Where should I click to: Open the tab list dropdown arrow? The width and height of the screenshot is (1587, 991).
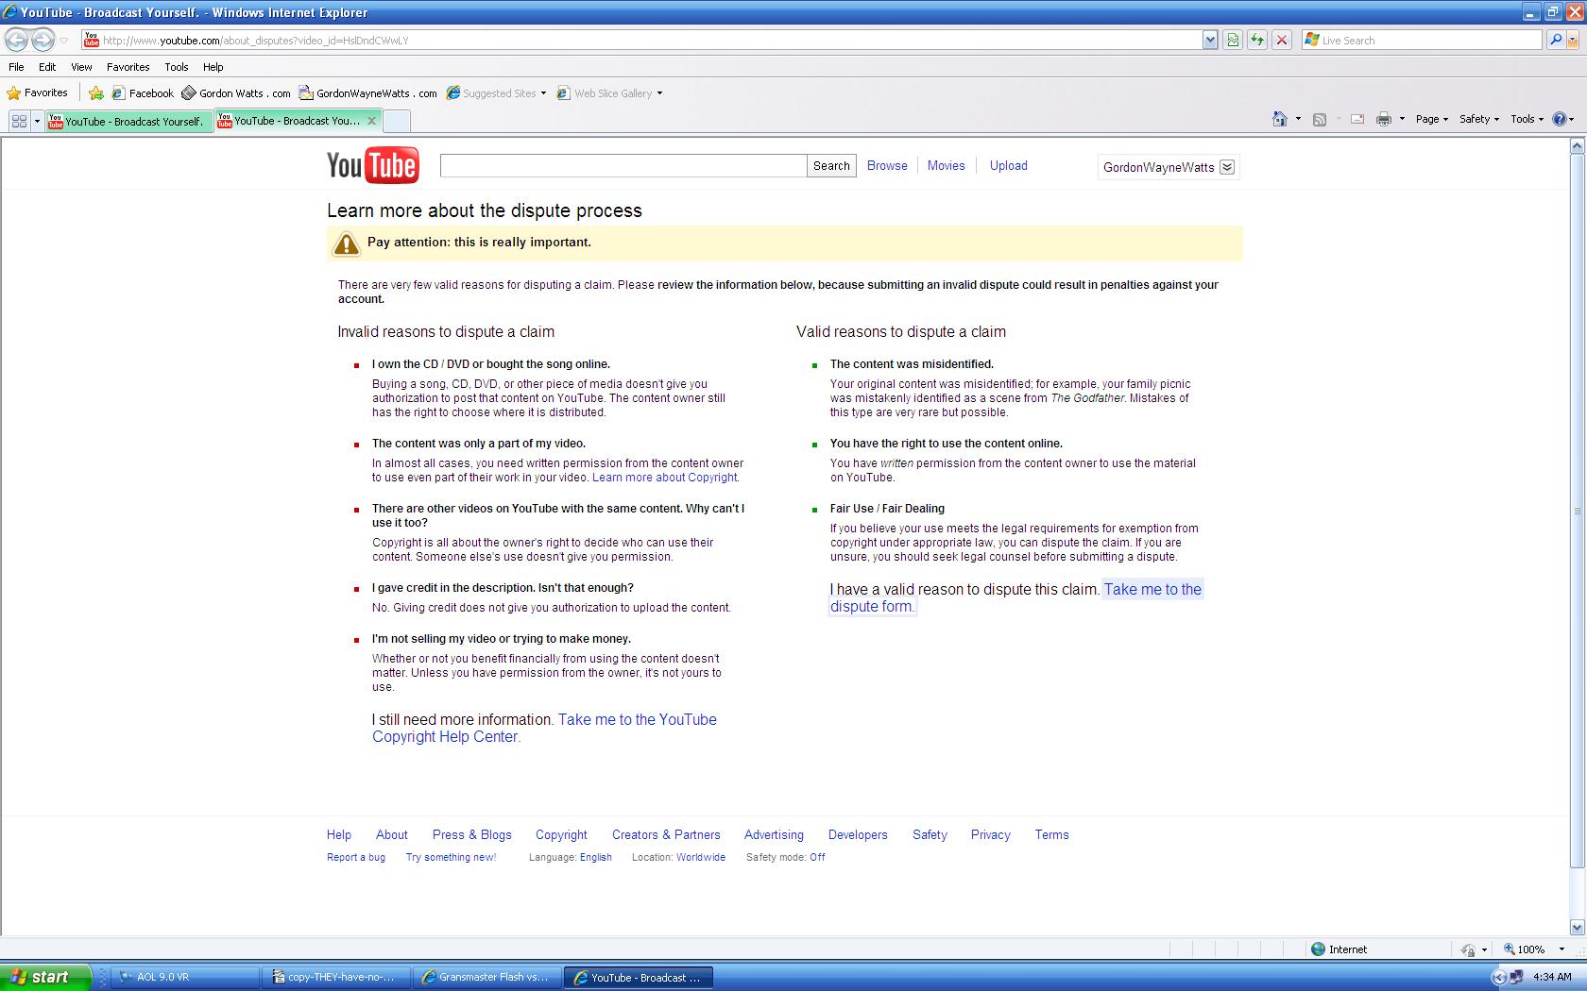(38, 121)
